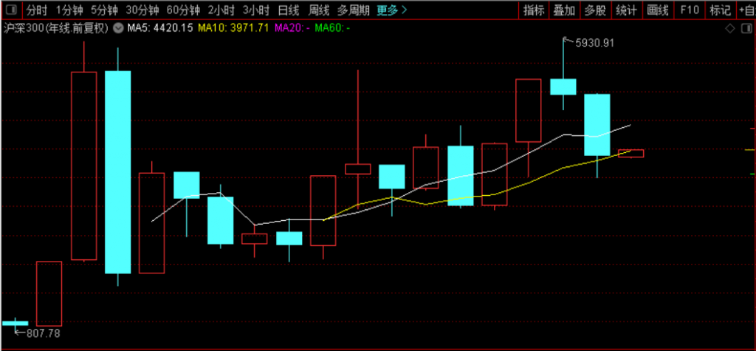The height and width of the screenshot is (351, 756).
Task: Click the 叠加 overlay button
Action: click(564, 10)
